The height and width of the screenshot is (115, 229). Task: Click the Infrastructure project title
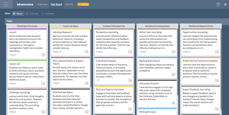[25, 4]
